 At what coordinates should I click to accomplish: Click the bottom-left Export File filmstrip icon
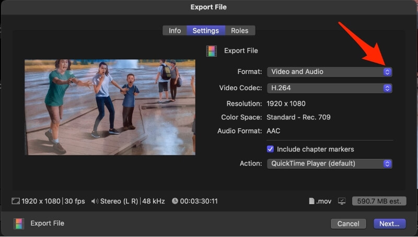tap(19, 223)
